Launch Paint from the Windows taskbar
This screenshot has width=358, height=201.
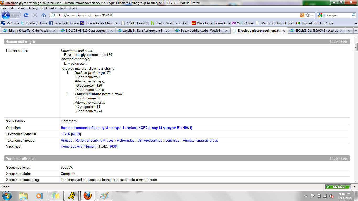[x=105, y=196]
